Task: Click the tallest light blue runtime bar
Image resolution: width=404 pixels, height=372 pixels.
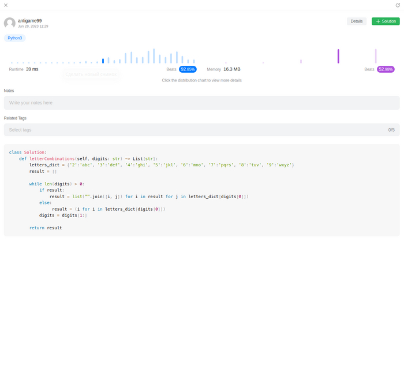Action: pyautogui.click(x=154, y=56)
